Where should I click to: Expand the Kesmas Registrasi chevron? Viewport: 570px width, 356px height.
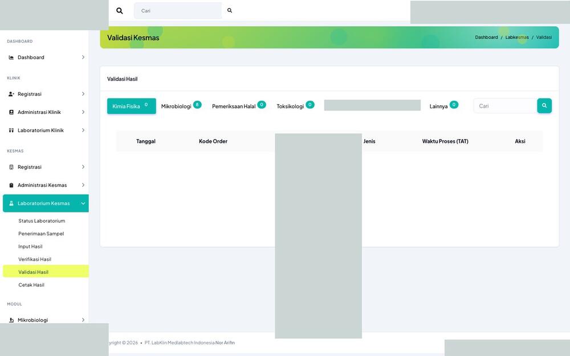(x=83, y=167)
